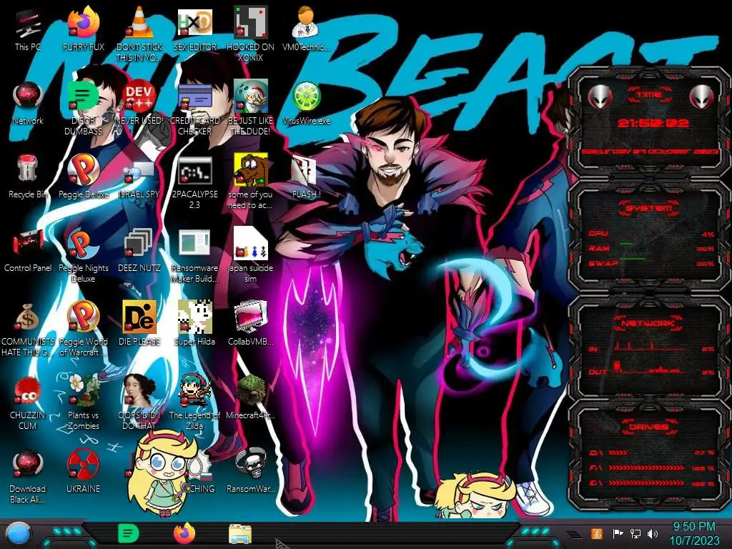Viewport: 732px width, 549px height.
Task: Open the japan suicide sim file
Action: 250,255
